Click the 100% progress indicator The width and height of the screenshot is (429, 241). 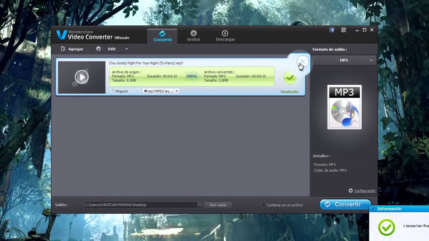coord(191,76)
